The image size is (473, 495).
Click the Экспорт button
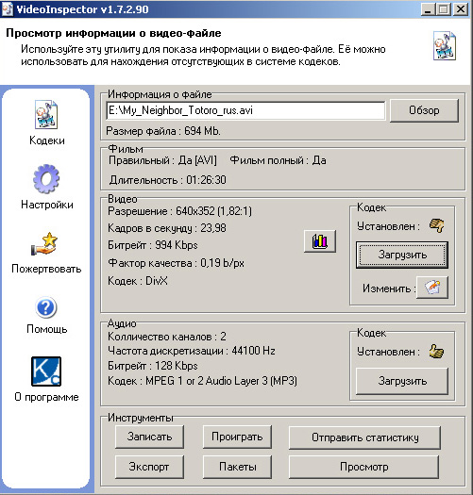(149, 467)
